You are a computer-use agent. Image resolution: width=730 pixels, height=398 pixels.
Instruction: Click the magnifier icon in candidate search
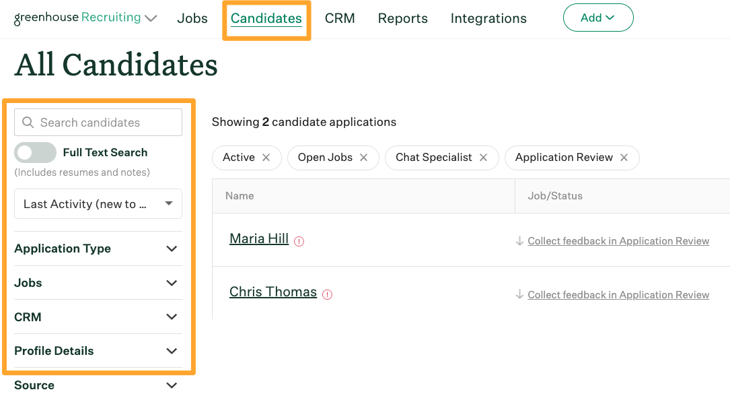[x=28, y=123]
